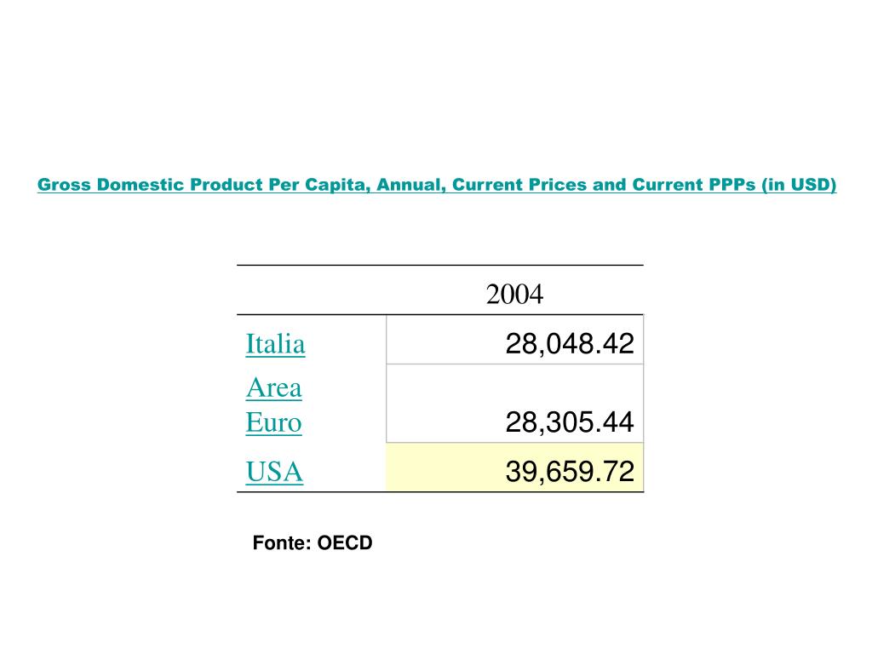872x654 pixels.
Task: Open the Italia link
Action: [x=275, y=345]
